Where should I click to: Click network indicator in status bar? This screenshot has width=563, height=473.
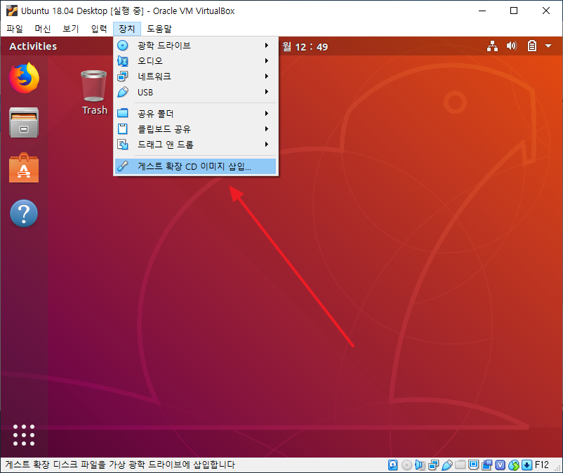coord(433,465)
